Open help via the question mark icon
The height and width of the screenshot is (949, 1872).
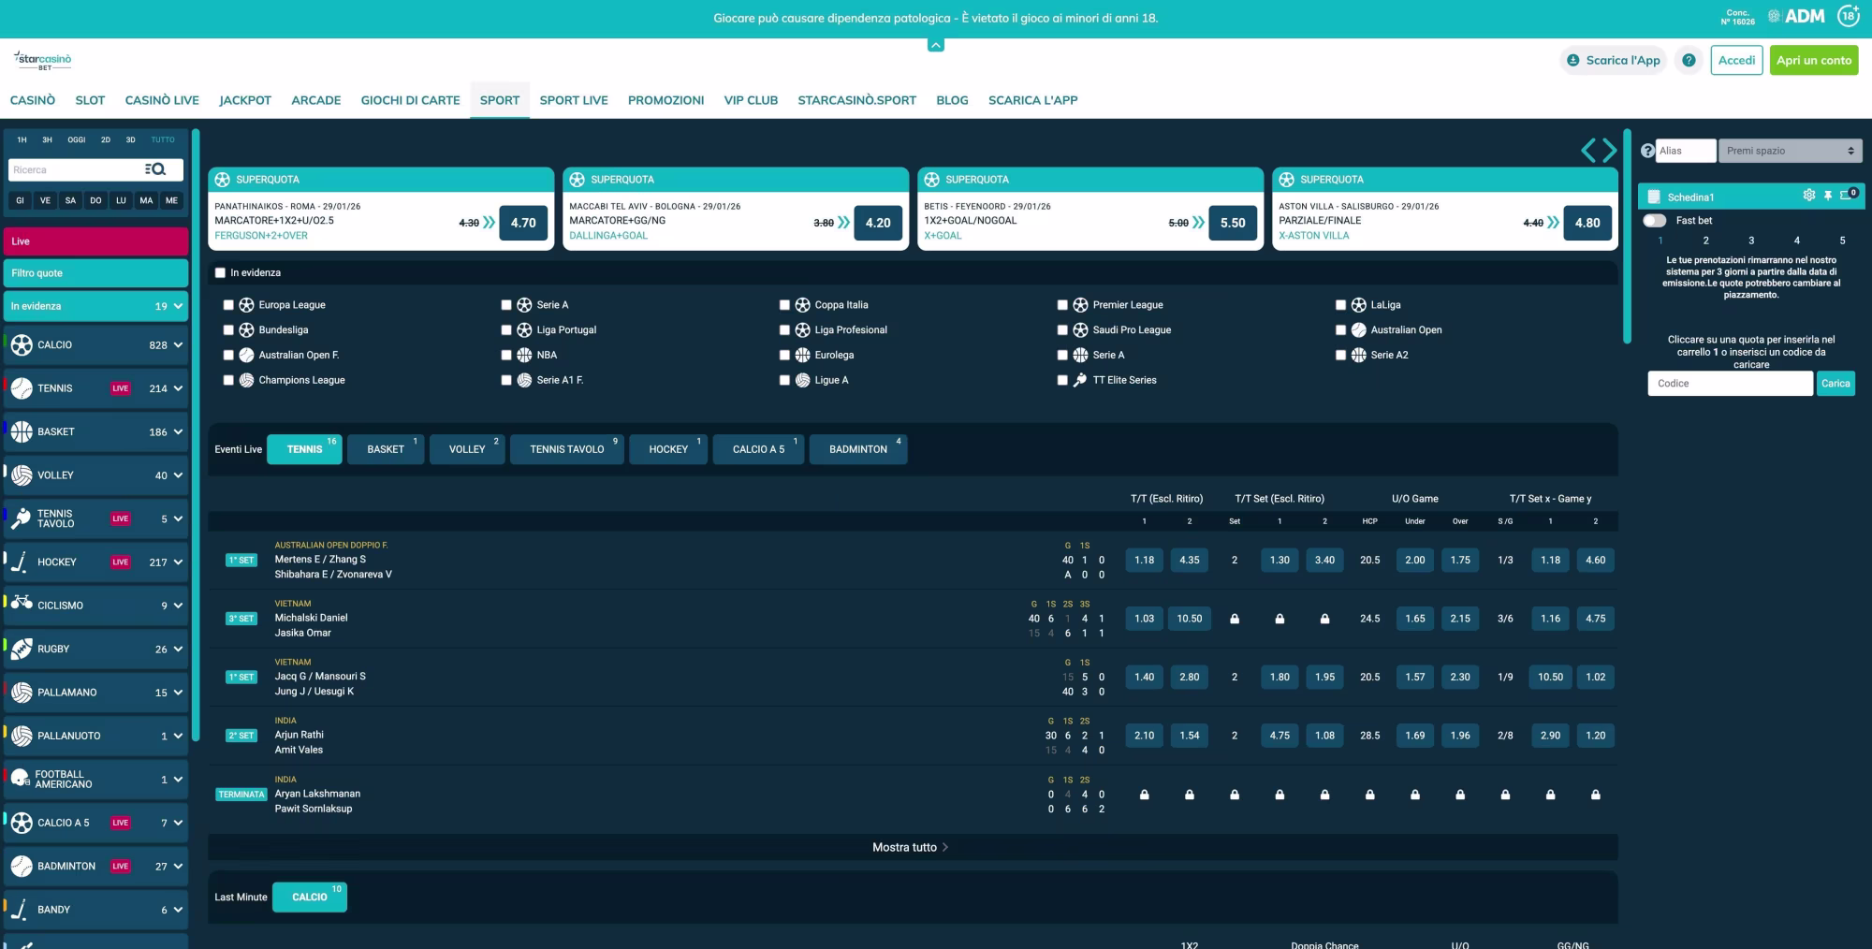pyautogui.click(x=1689, y=60)
